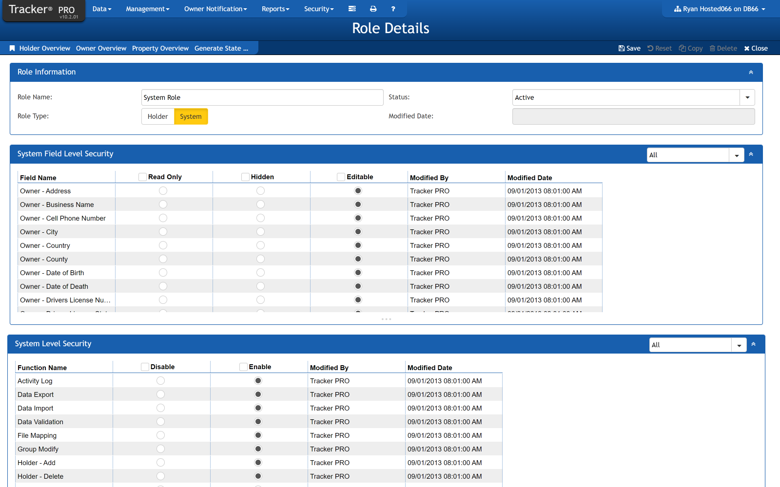The height and width of the screenshot is (487, 780).
Task: Select the Hidden radio button for Owner - City
Action: tap(260, 231)
